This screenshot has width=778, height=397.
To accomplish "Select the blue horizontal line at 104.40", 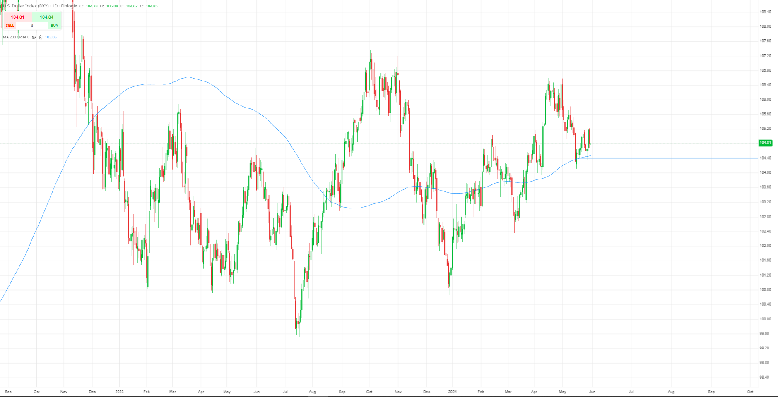I will 667,158.
